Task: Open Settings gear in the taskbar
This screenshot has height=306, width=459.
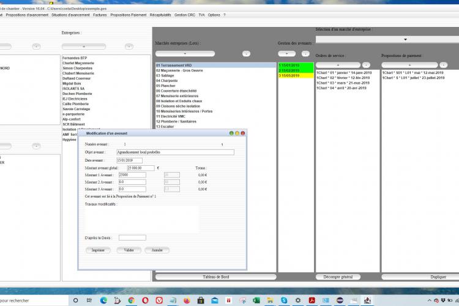Action: [298, 300]
